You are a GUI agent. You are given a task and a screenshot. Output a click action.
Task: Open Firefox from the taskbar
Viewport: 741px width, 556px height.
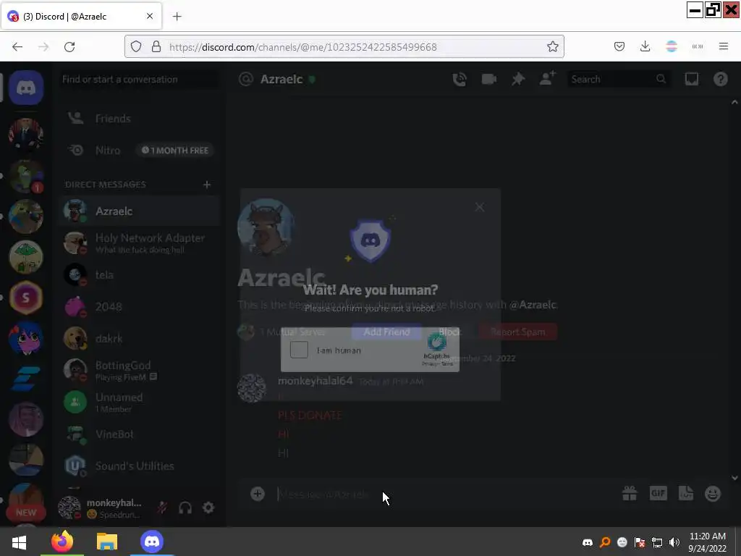coord(62,542)
